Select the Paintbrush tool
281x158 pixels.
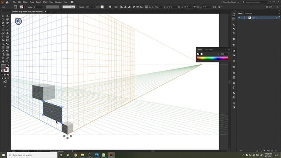point(7,30)
